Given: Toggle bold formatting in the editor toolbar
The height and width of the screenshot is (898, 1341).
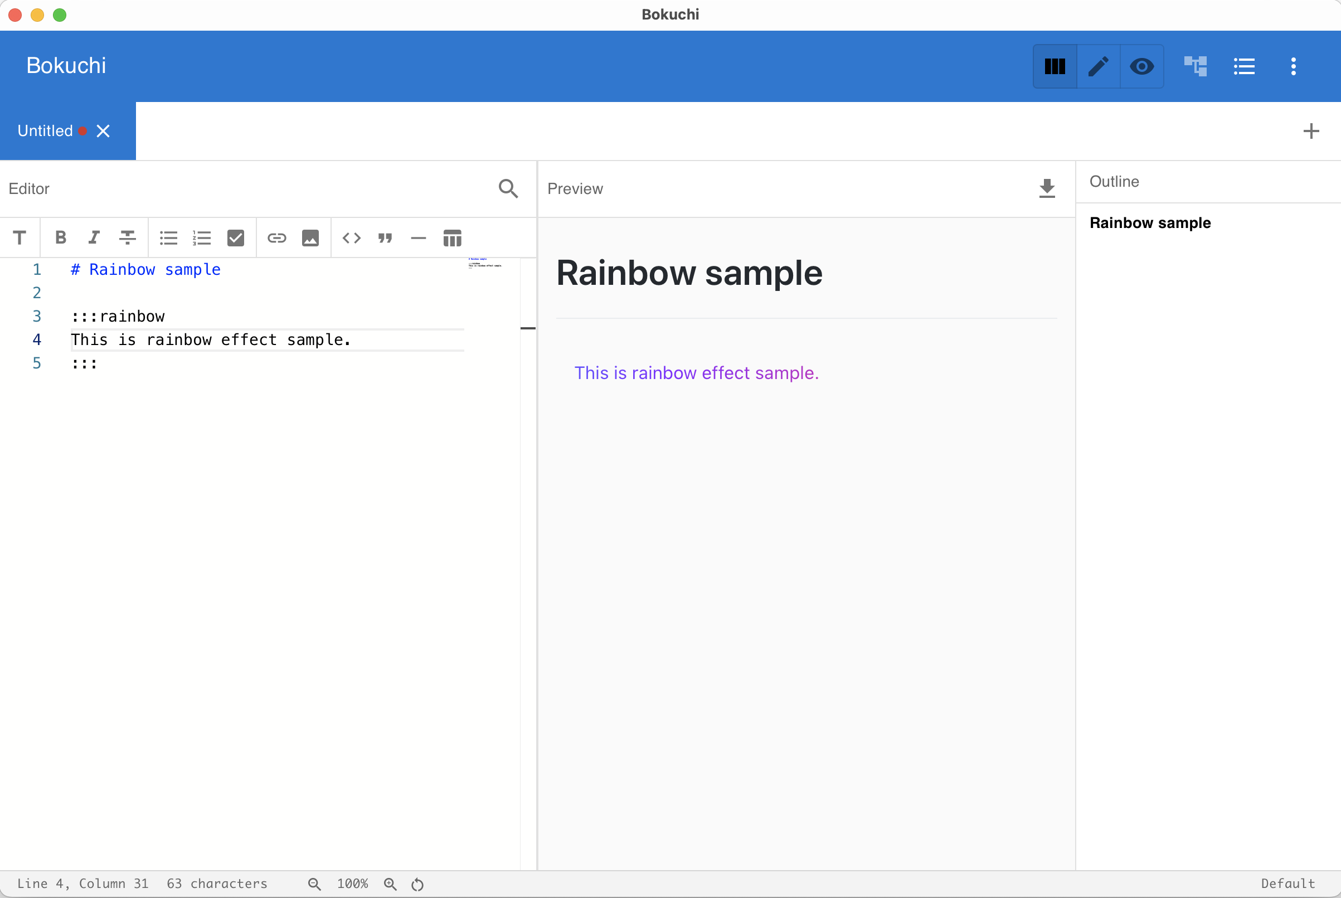Looking at the screenshot, I should tap(60, 237).
